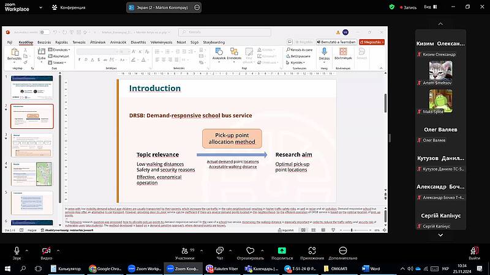Click the Elrendezés arrange icon in Rajz group
490x275 pixels.
[234, 52]
